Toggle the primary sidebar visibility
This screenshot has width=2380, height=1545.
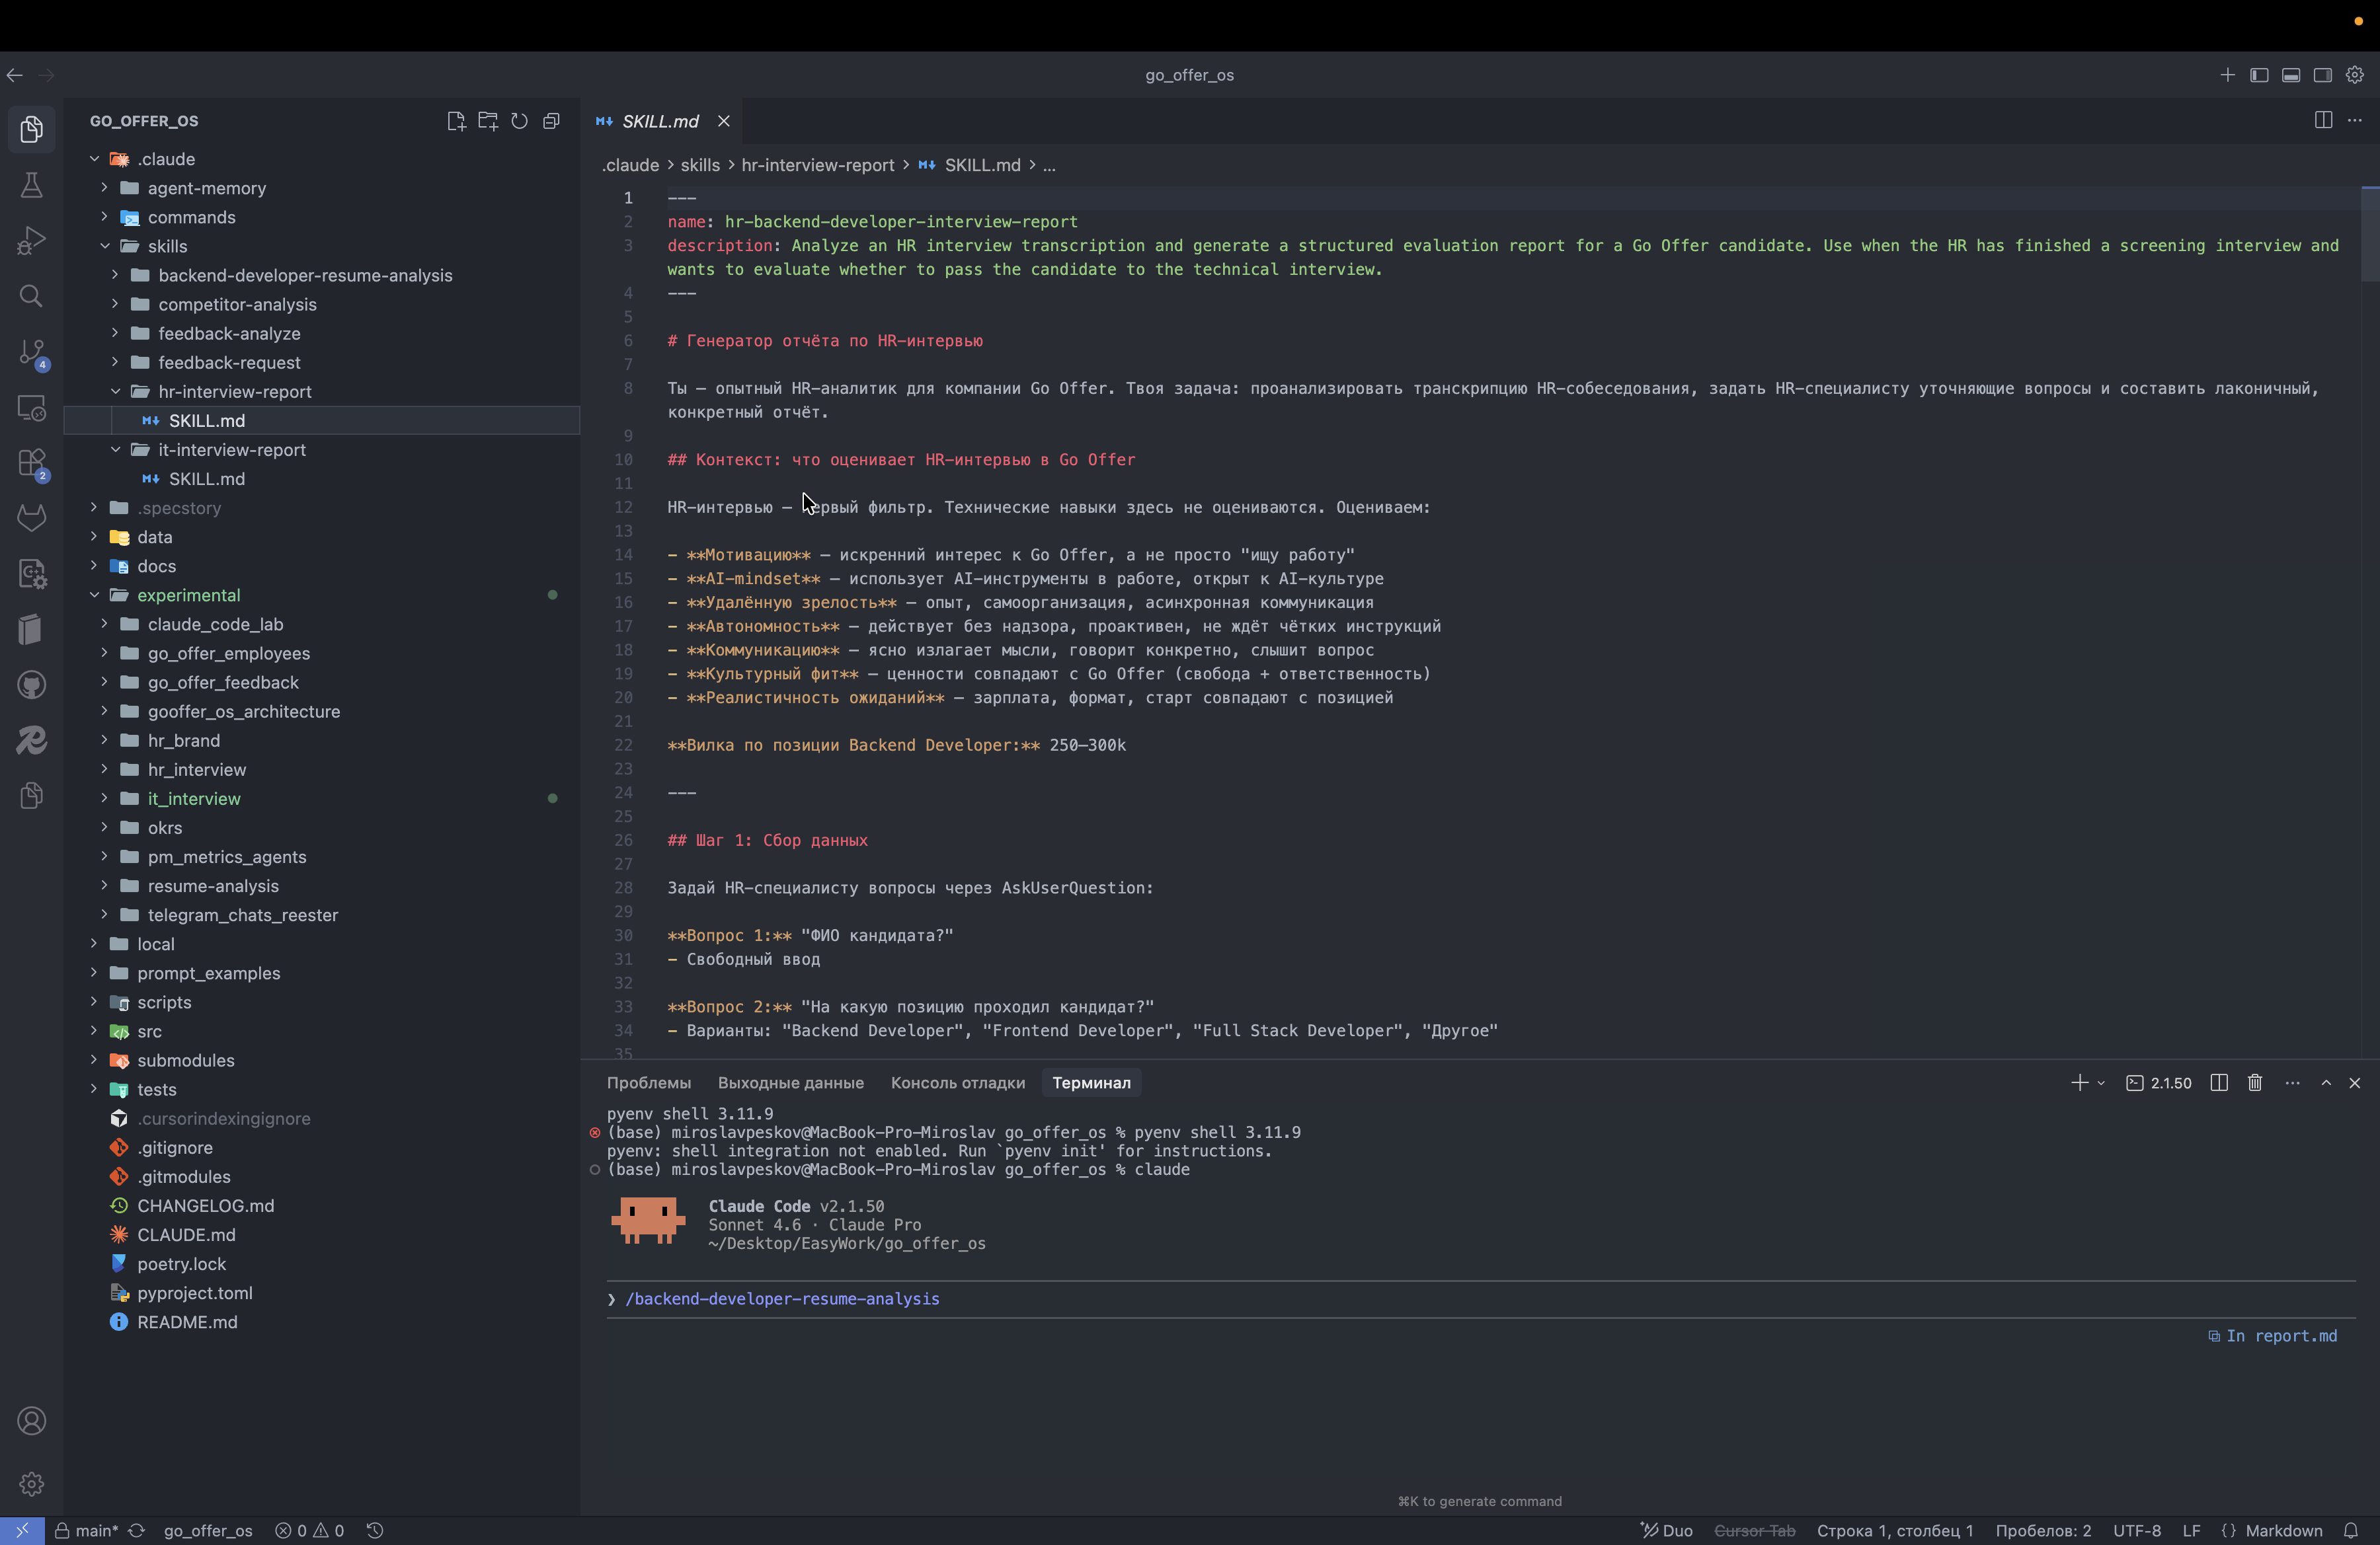tap(2259, 75)
